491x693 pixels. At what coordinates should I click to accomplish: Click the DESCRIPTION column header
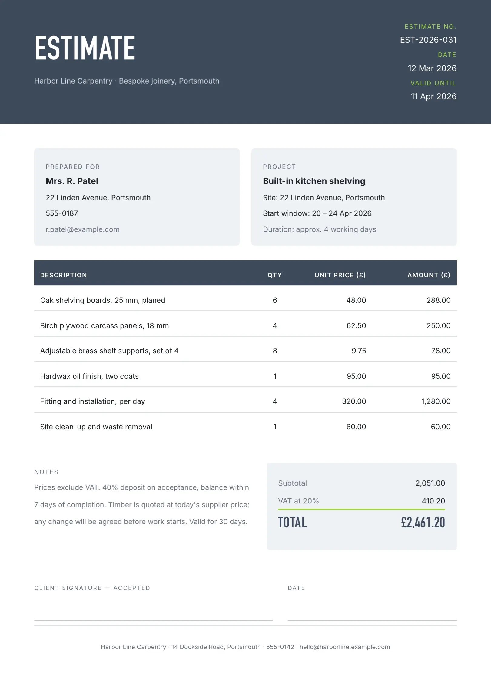[x=64, y=275]
